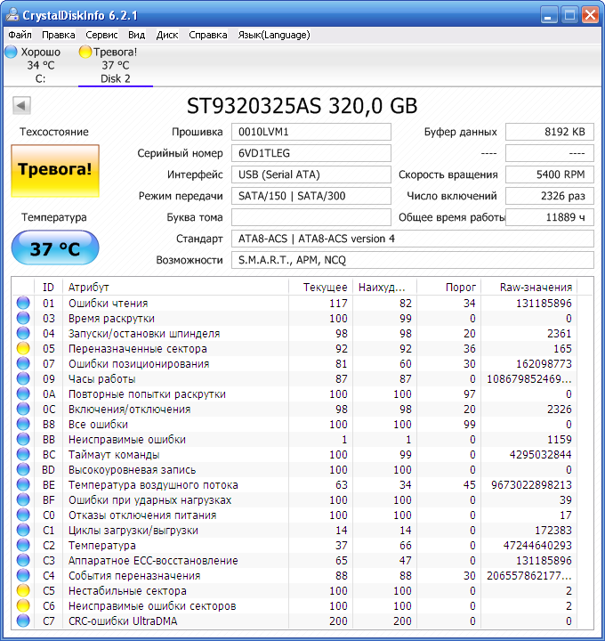Click the Атрибут column header
Screen dimensions: 605x641
(175, 287)
